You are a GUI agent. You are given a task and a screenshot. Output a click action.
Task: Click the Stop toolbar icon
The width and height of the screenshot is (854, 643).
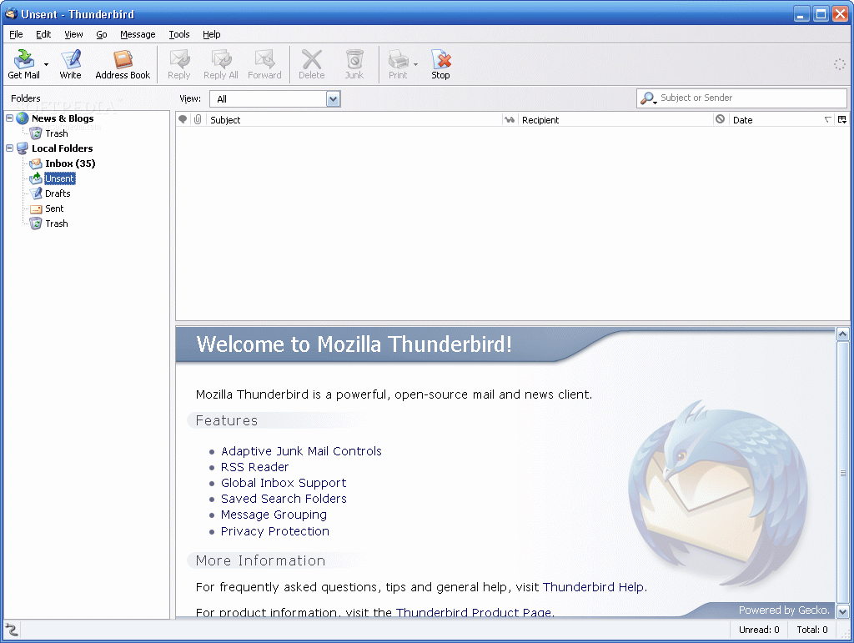440,60
